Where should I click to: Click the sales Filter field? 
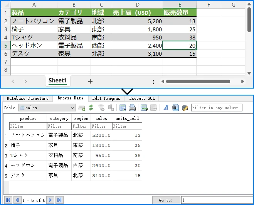click(101, 126)
